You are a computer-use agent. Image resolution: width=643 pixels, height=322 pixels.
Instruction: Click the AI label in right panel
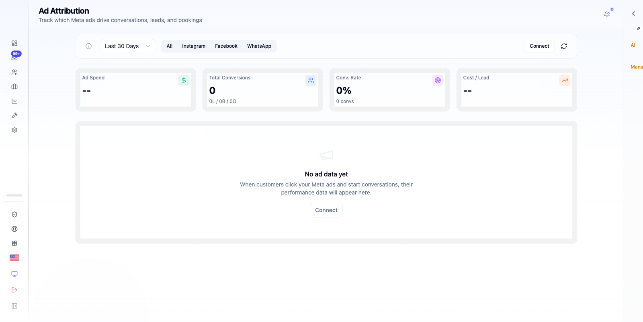[633, 45]
